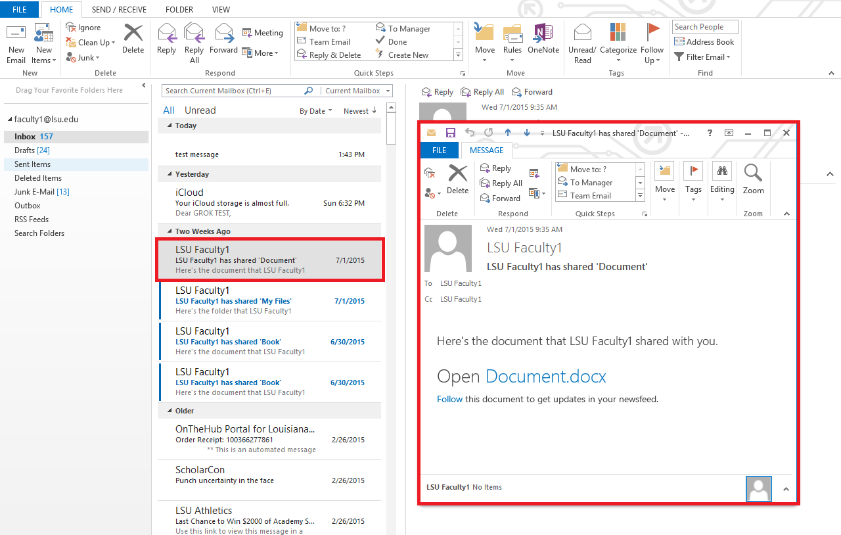The width and height of the screenshot is (841, 535).
Task: Click the large Delete button in main ribbon
Action: tap(133, 39)
